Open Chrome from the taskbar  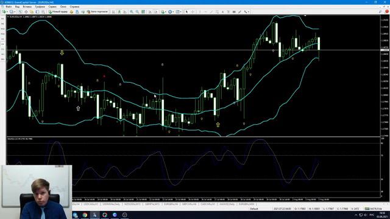point(85,215)
